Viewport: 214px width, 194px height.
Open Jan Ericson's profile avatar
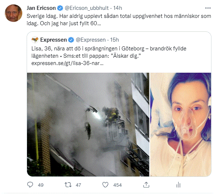coord(14,13)
